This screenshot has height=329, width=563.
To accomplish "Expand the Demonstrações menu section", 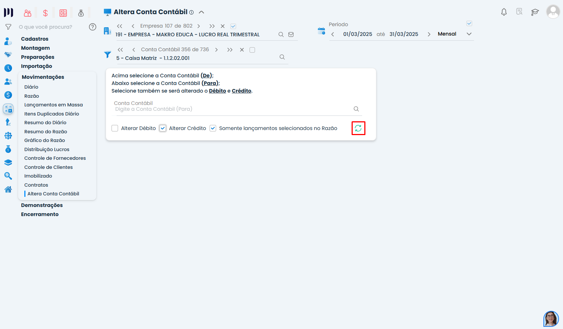I will (x=42, y=205).
